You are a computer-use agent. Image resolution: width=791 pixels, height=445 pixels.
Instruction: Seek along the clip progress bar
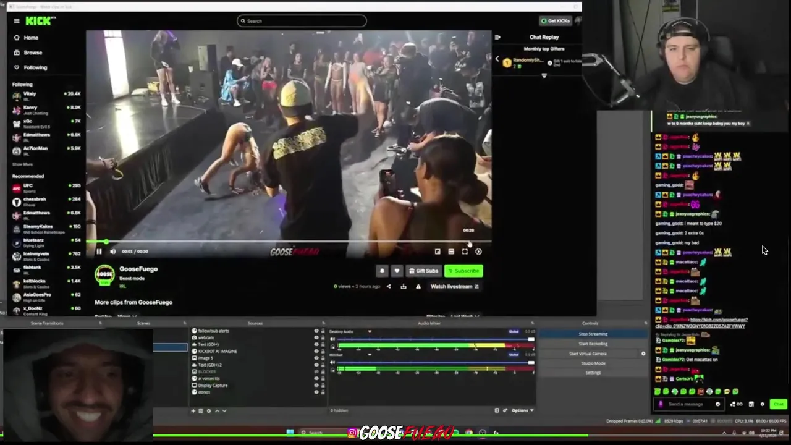pos(289,242)
